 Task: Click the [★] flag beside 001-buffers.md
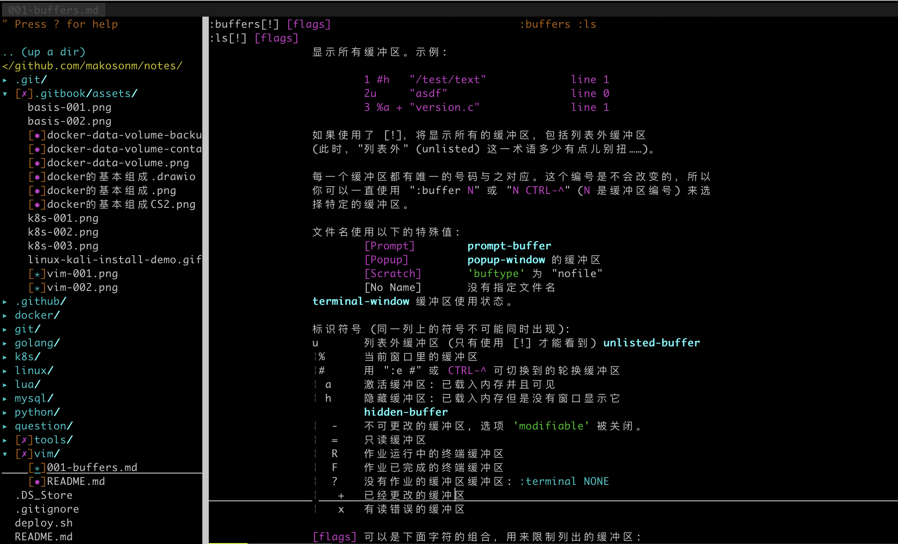click(x=37, y=468)
